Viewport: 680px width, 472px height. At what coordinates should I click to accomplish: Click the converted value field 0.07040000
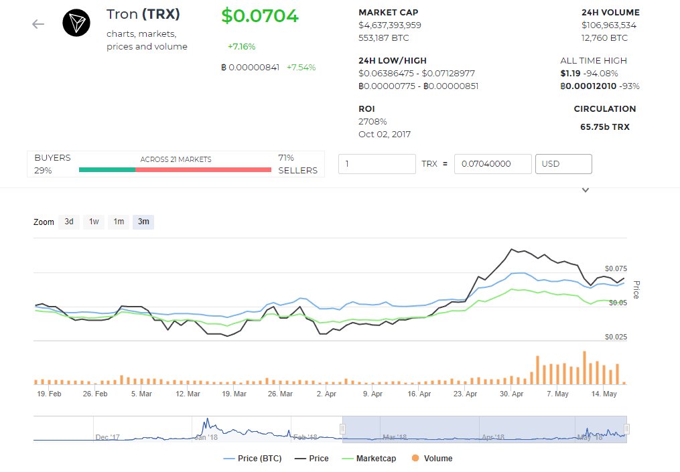(x=492, y=164)
